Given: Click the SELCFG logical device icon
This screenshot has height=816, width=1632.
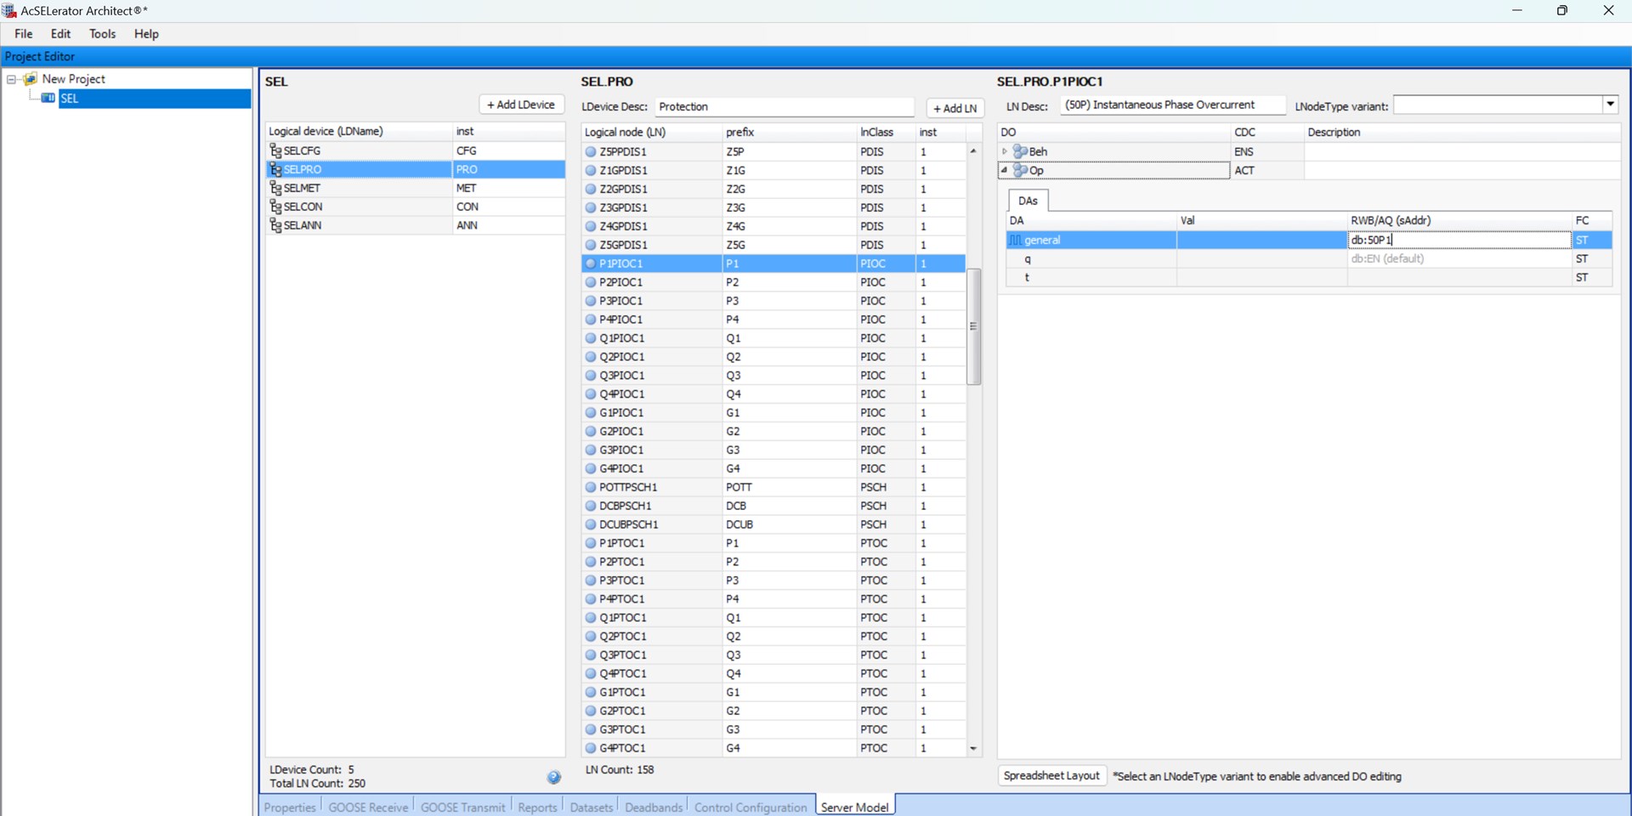Looking at the screenshot, I should pos(275,150).
